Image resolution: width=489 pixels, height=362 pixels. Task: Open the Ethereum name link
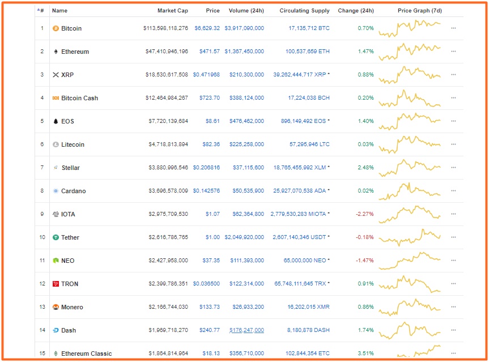click(75, 52)
